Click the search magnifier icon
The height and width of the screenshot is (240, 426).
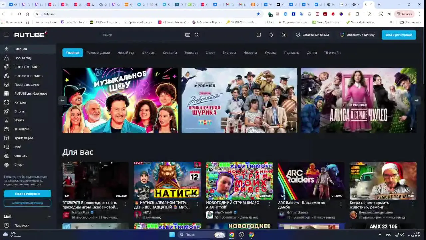point(197,35)
